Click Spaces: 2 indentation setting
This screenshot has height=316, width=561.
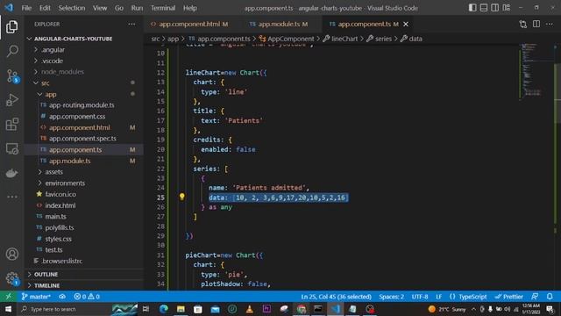point(392,297)
